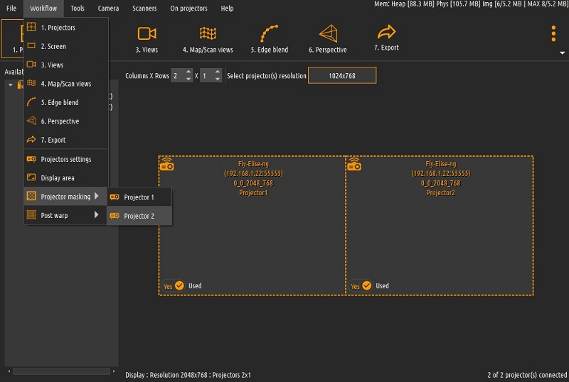
Task: Click the 7. Export arrow icon
Action: (x=386, y=32)
